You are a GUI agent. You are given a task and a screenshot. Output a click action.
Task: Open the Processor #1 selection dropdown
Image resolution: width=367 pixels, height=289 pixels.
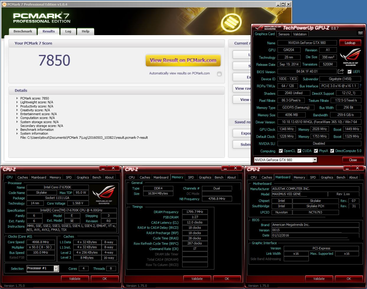coord(56,268)
